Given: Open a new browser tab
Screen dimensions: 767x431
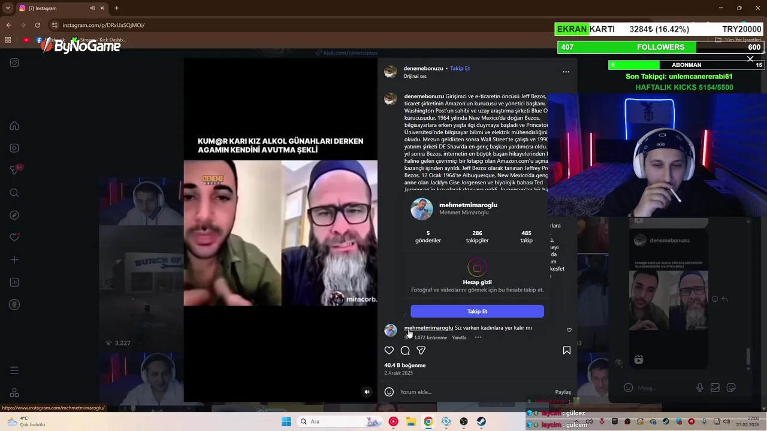Looking at the screenshot, I should coord(116,8).
